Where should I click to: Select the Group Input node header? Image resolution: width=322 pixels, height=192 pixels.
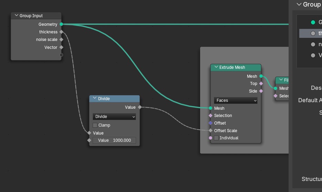36,16
